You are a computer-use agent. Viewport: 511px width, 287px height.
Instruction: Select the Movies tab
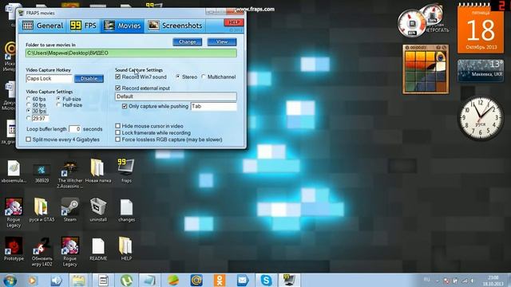[122, 26]
